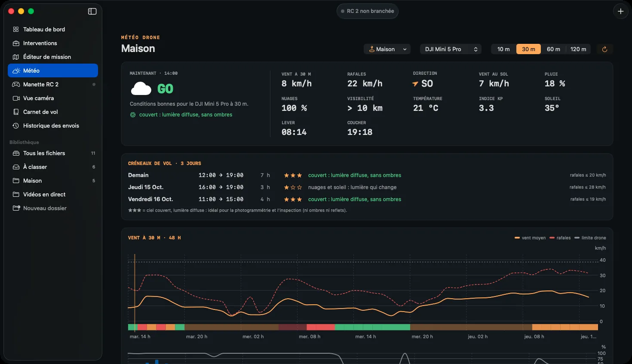
Task: Open the Maison location dropdown
Action: pos(387,49)
